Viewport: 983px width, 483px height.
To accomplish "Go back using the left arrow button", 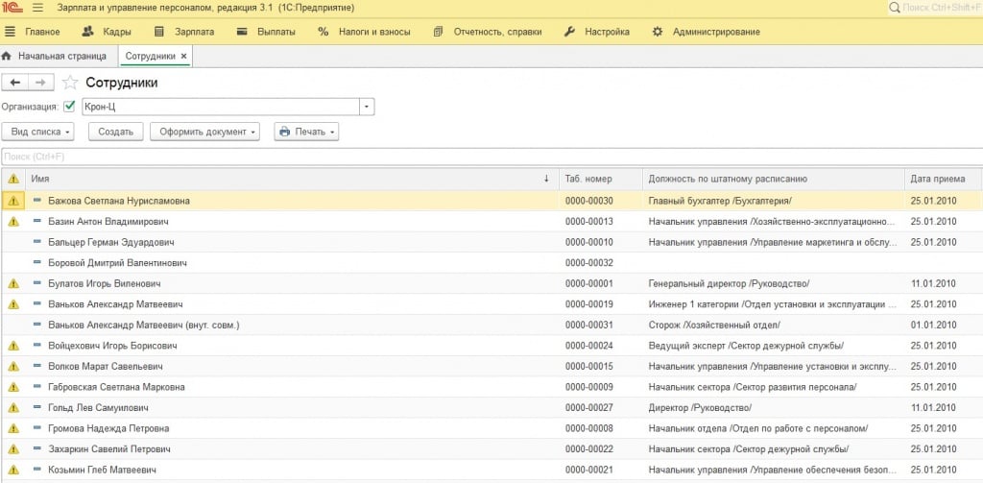I will (15, 83).
